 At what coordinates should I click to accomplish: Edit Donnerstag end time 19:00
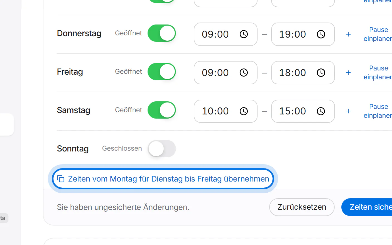303,34
